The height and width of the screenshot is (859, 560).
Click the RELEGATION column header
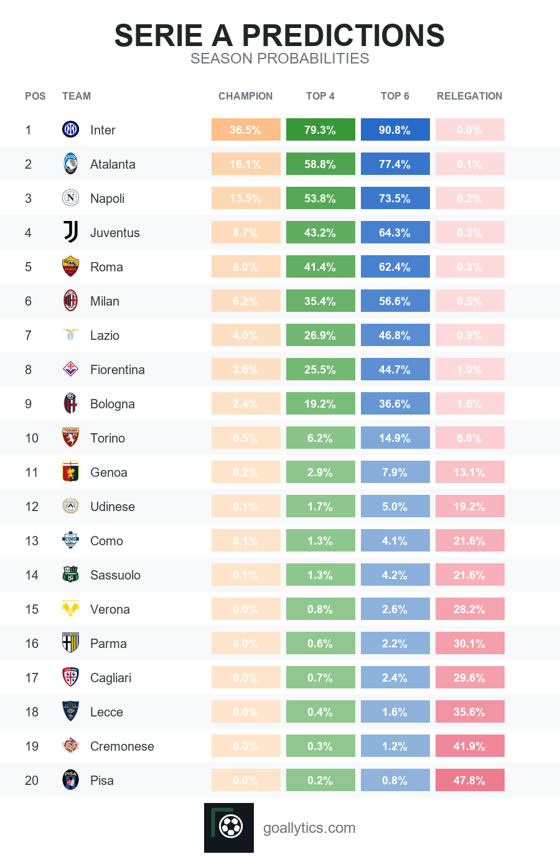pyautogui.click(x=470, y=96)
